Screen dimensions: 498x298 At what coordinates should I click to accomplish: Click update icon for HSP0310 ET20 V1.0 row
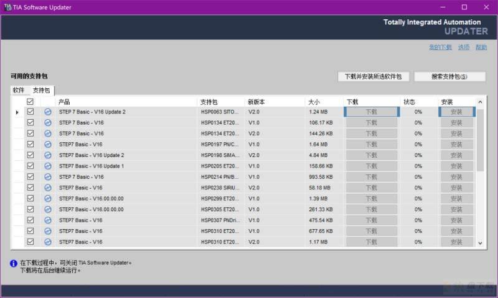(x=48, y=231)
